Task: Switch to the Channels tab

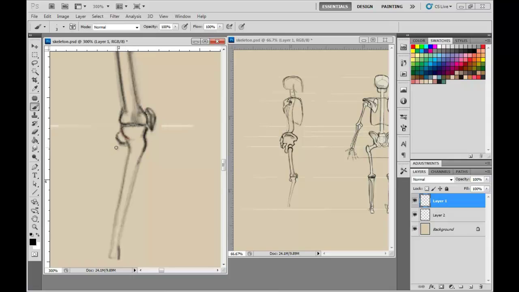Action: click(440, 172)
